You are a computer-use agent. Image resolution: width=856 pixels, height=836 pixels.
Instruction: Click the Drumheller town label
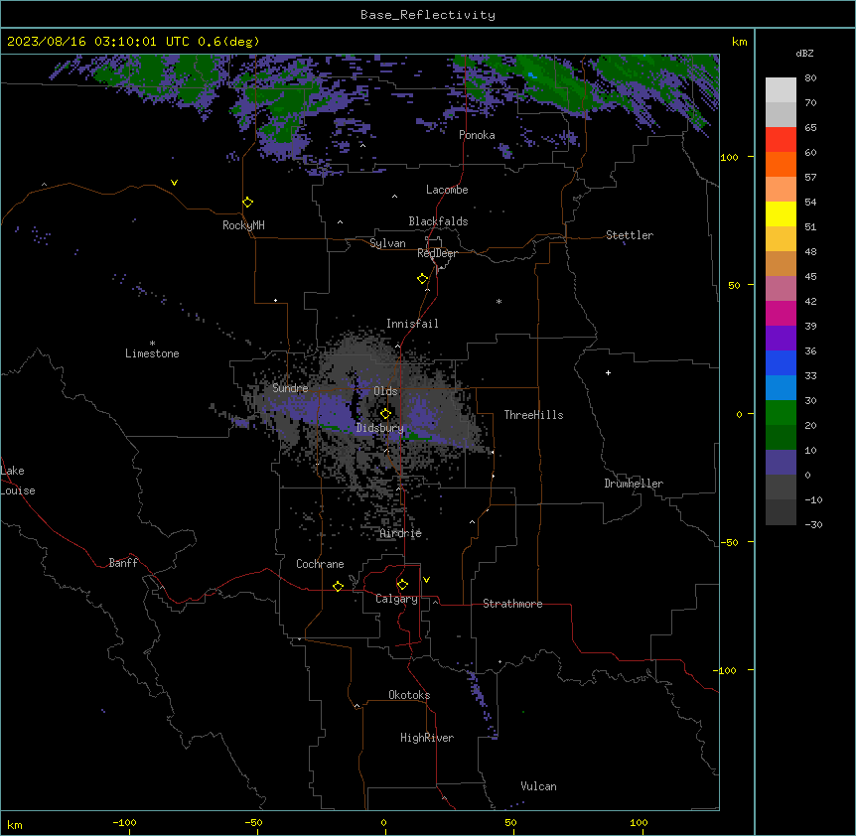click(634, 484)
